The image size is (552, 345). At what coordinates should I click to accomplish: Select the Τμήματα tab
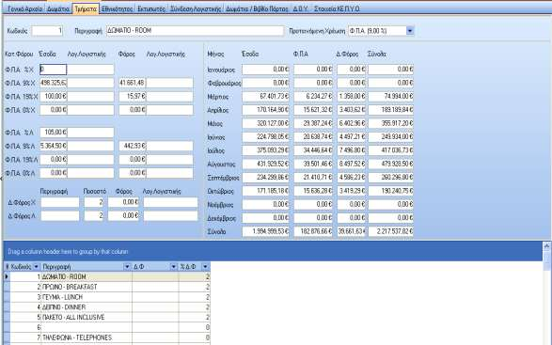pyautogui.click(x=86, y=8)
